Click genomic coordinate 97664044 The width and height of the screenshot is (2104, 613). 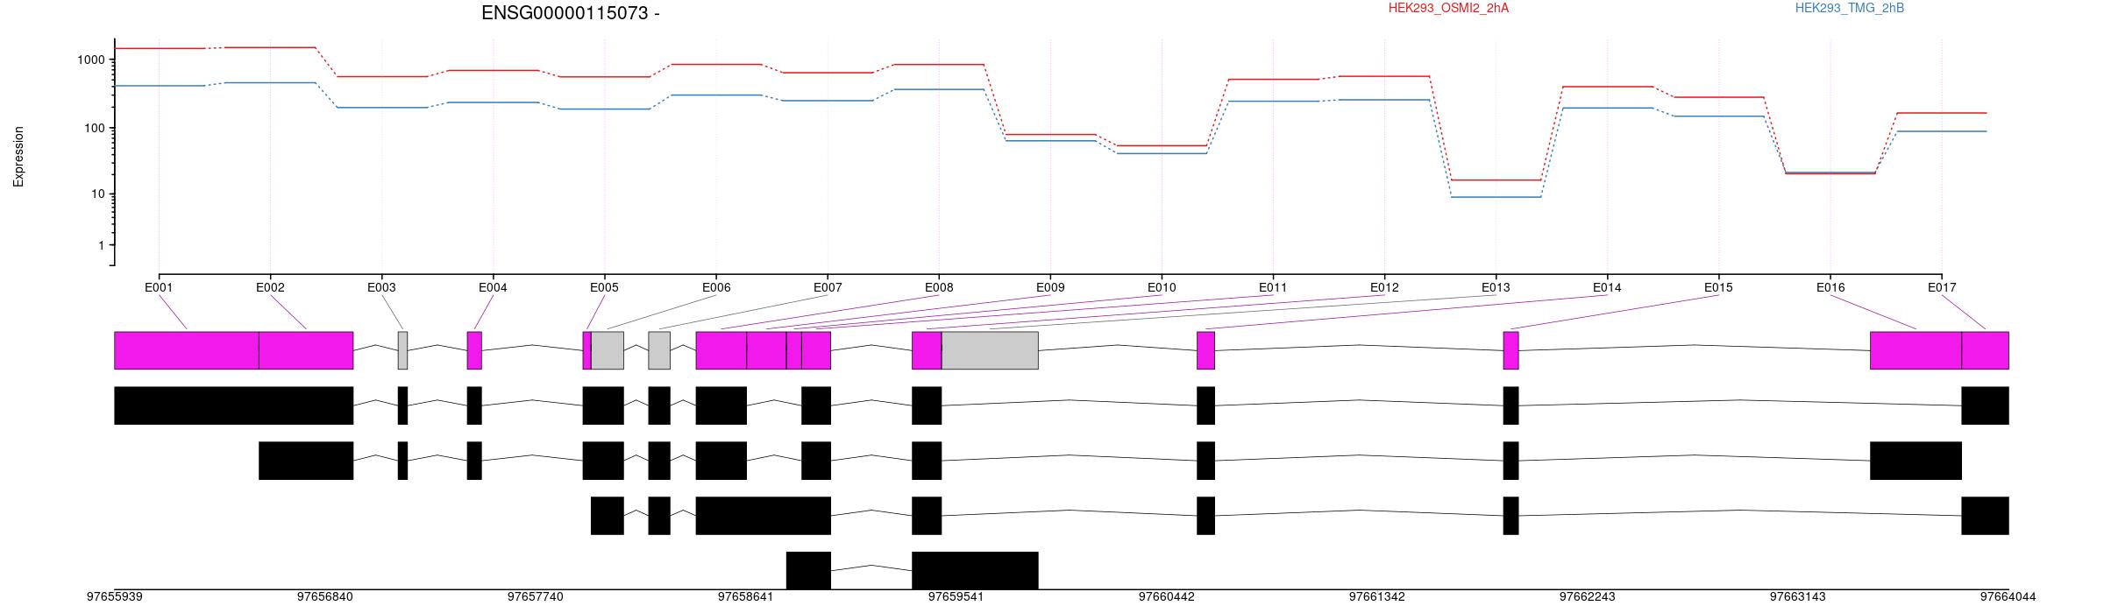(x=2008, y=597)
